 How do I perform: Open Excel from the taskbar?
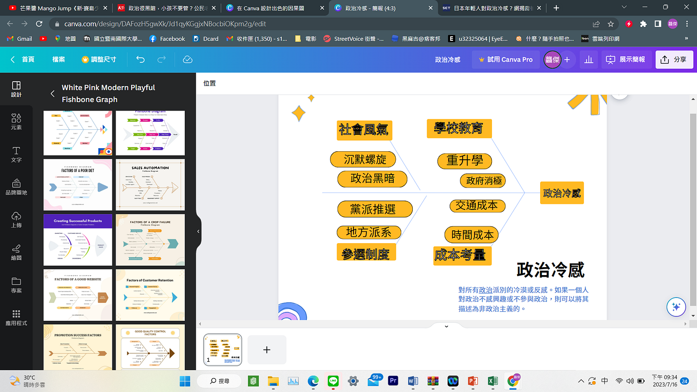[492, 381]
